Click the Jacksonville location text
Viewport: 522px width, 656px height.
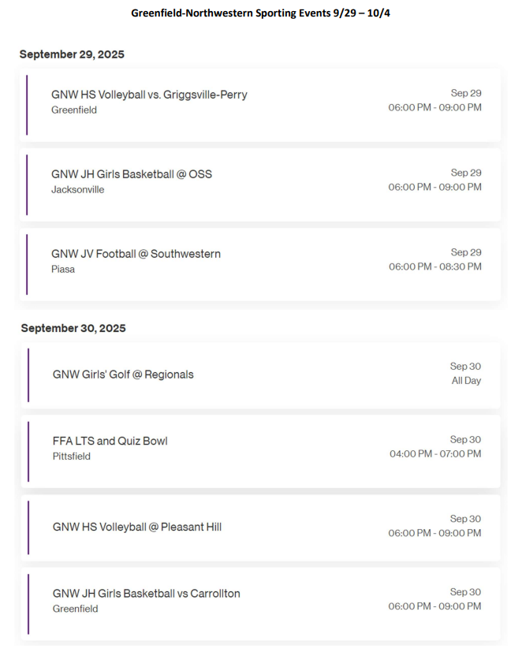(x=78, y=190)
